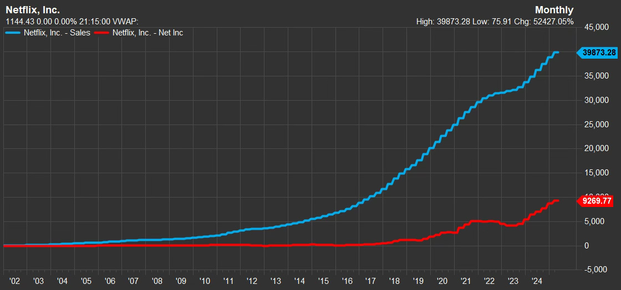Click the '07 year marker
Viewport: 621px width, 290px height.
point(134,281)
